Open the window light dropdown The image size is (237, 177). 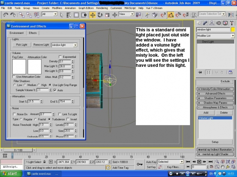75,45
